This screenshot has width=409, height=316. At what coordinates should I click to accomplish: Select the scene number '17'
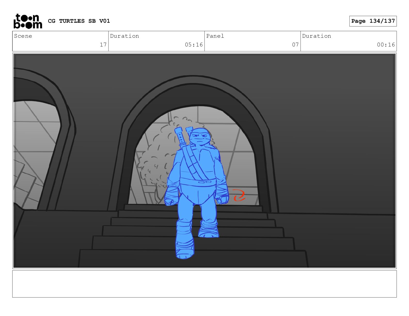103,45
